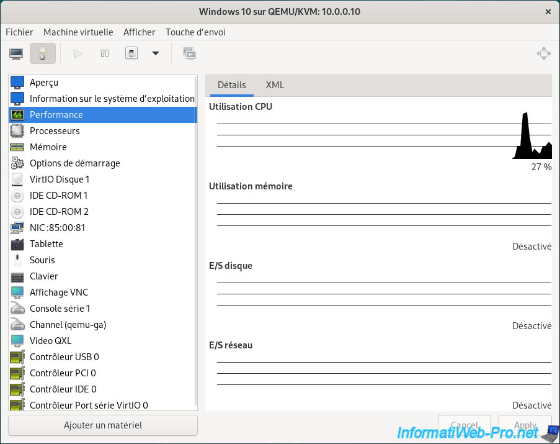This screenshot has height=444, width=560.
Task: Open the Touche d'envoi menu
Action: pos(195,32)
